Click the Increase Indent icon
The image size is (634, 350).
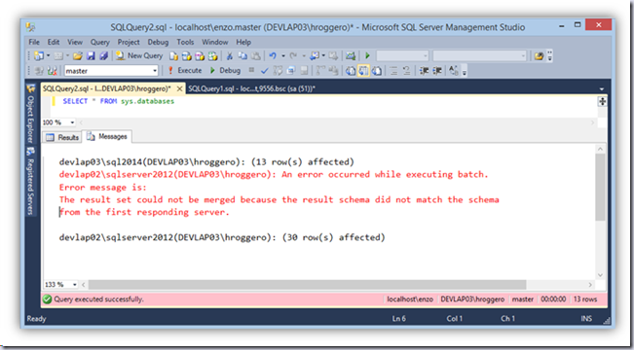[436, 71]
